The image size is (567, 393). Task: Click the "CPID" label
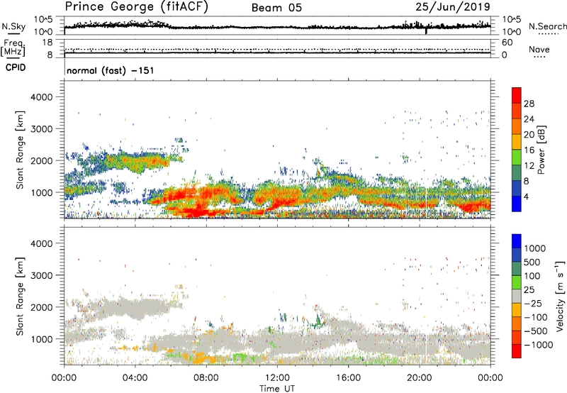16,67
